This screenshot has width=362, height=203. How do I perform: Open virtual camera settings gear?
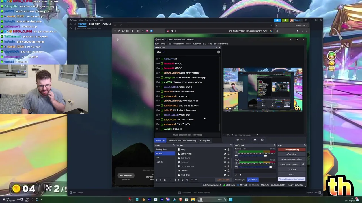[x=303, y=164]
